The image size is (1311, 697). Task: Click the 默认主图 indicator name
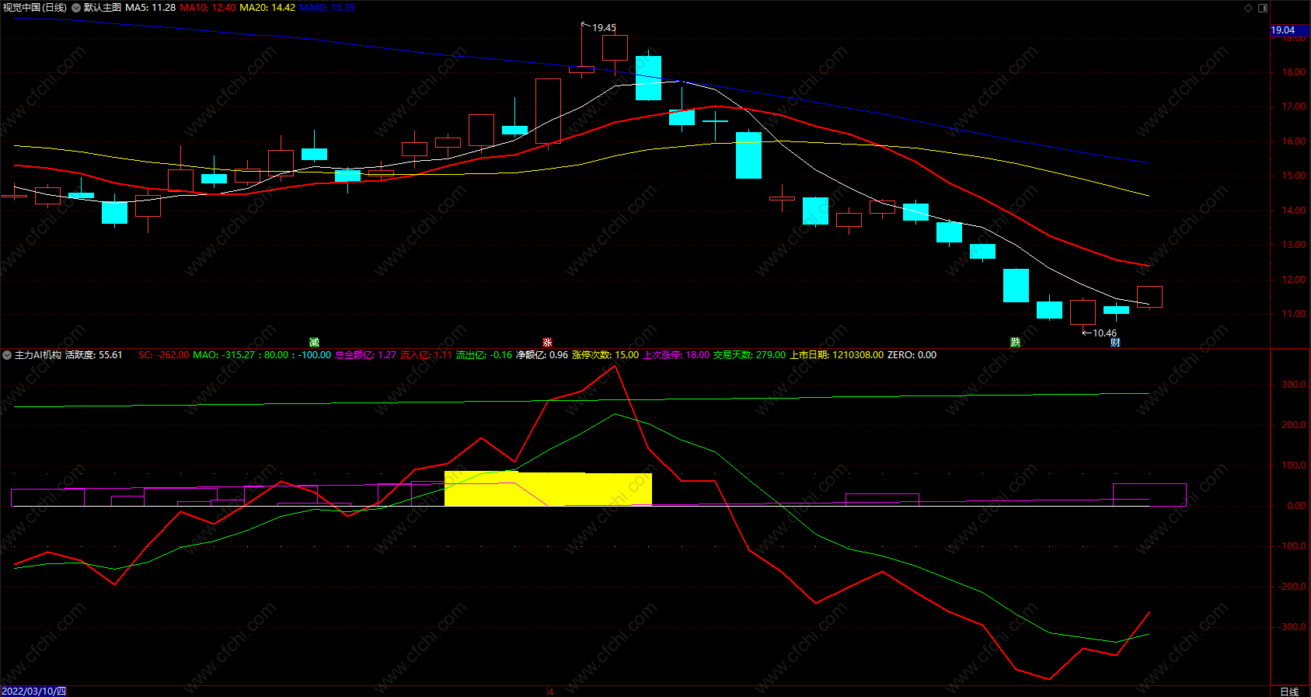(x=103, y=8)
